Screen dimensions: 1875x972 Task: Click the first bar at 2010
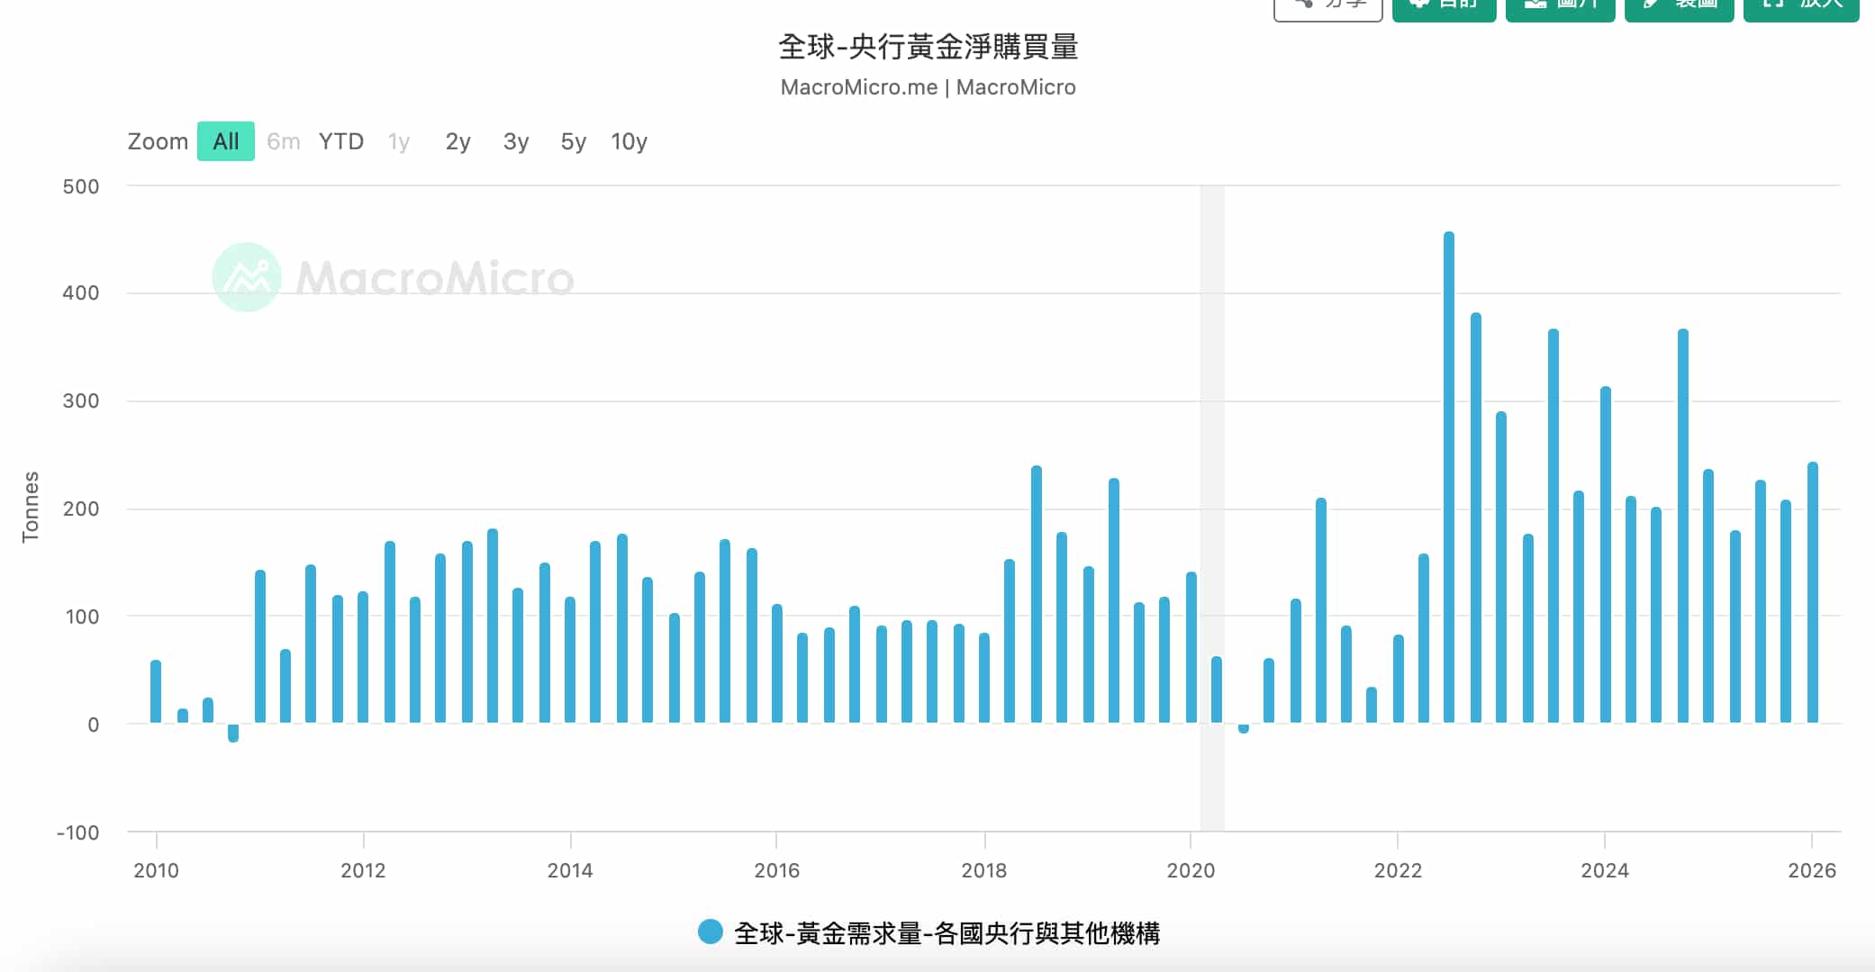point(156,691)
